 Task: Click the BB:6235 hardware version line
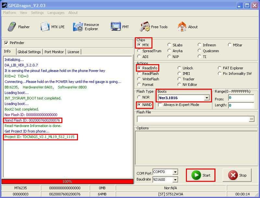click(45, 87)
